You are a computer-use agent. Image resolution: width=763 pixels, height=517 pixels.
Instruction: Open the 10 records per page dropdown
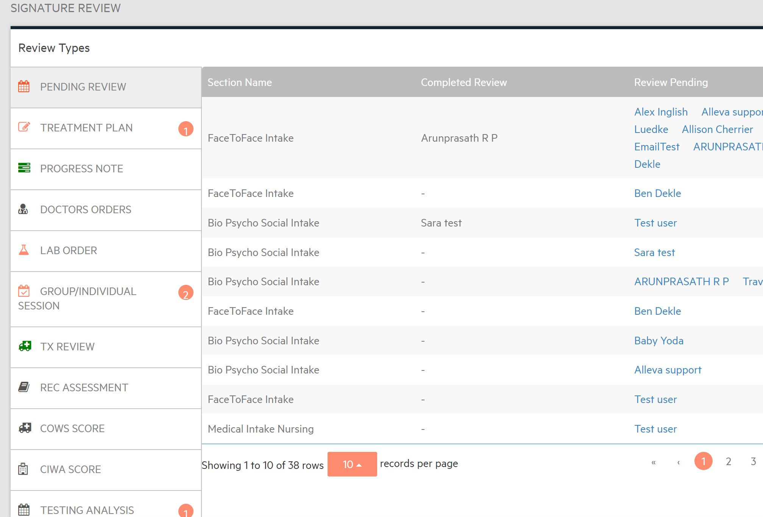[x=352, y=464]
